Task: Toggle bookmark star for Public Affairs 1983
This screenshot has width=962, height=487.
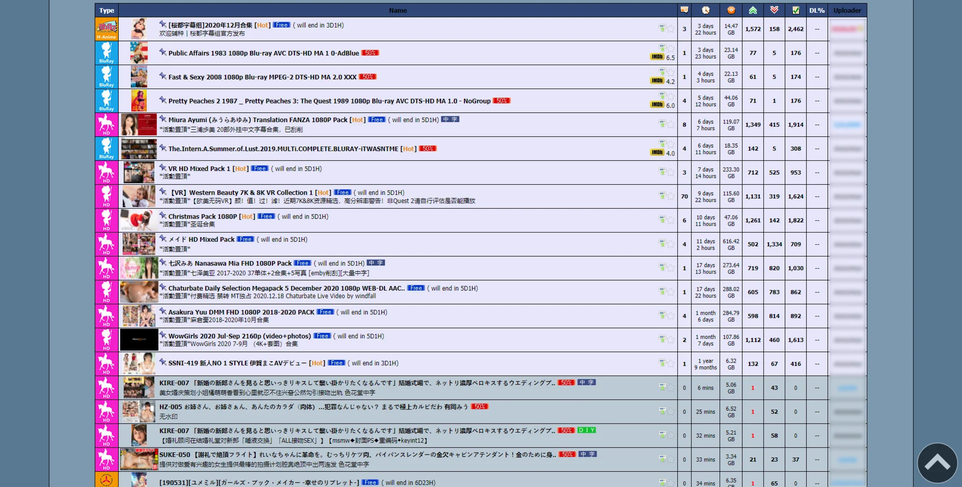Action: [671, 48]
